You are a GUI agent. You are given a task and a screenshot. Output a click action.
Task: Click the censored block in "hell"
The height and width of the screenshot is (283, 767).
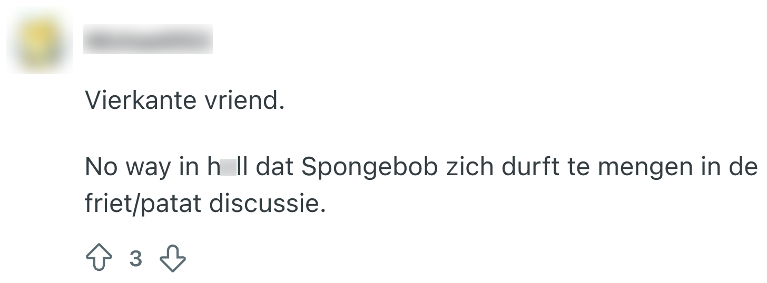(x=228, y=167)
